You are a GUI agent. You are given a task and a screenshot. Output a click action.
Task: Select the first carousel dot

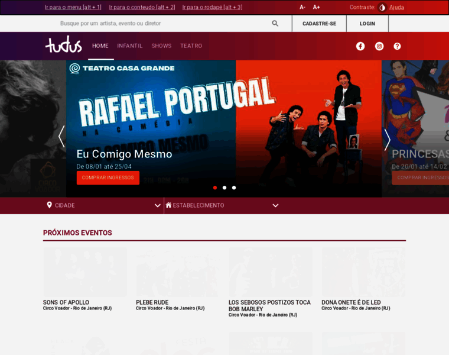tap(215, 188)
